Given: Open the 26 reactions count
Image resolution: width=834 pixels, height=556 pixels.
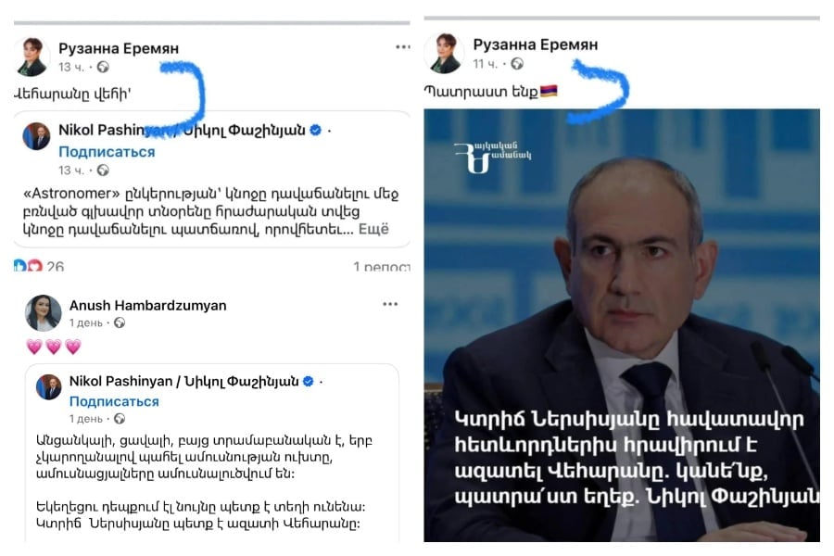Looking at the screenshot, I should point(56,266).
